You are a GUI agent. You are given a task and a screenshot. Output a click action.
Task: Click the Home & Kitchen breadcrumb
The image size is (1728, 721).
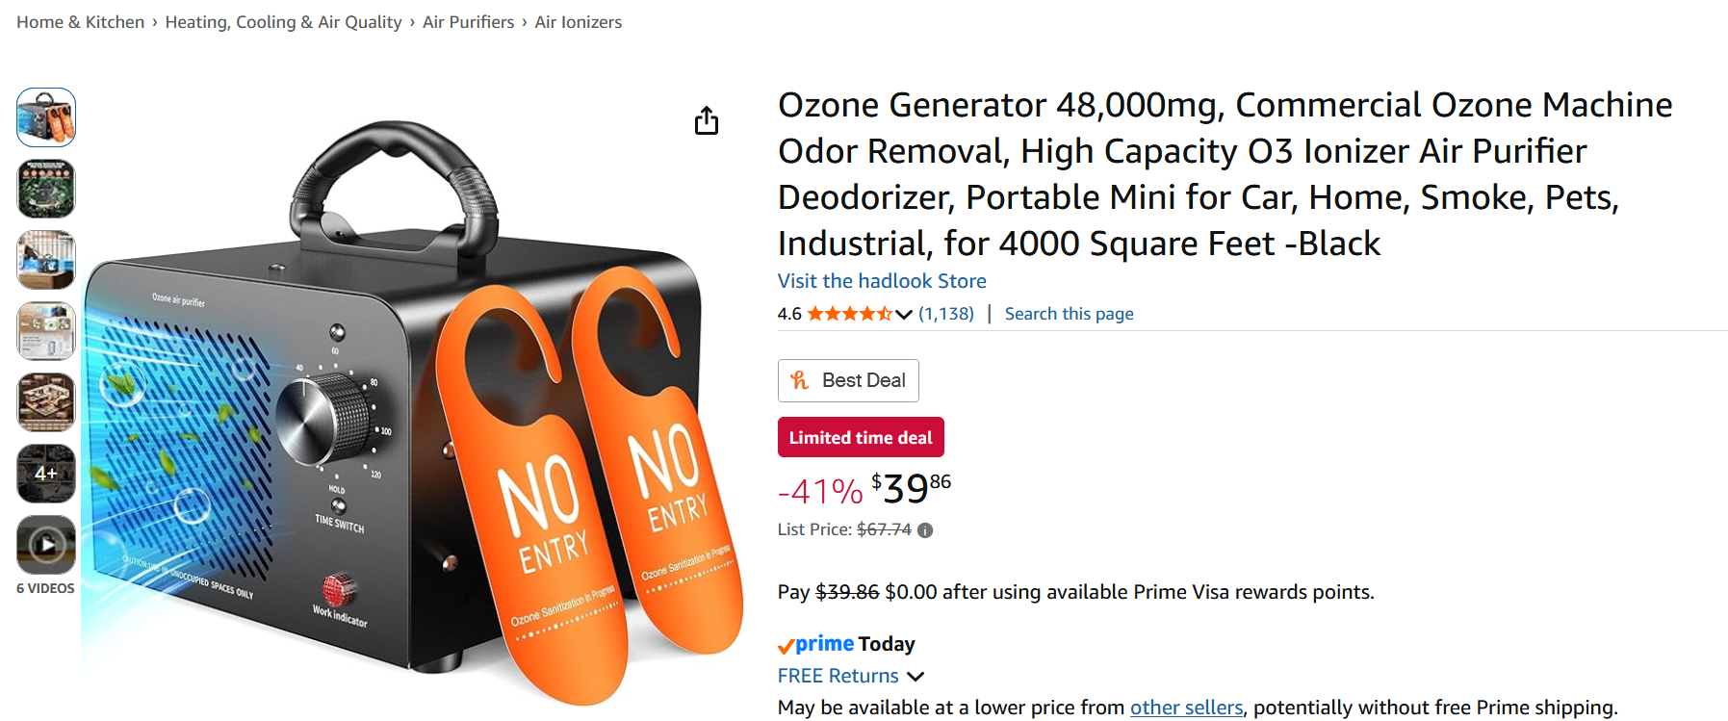80,21
